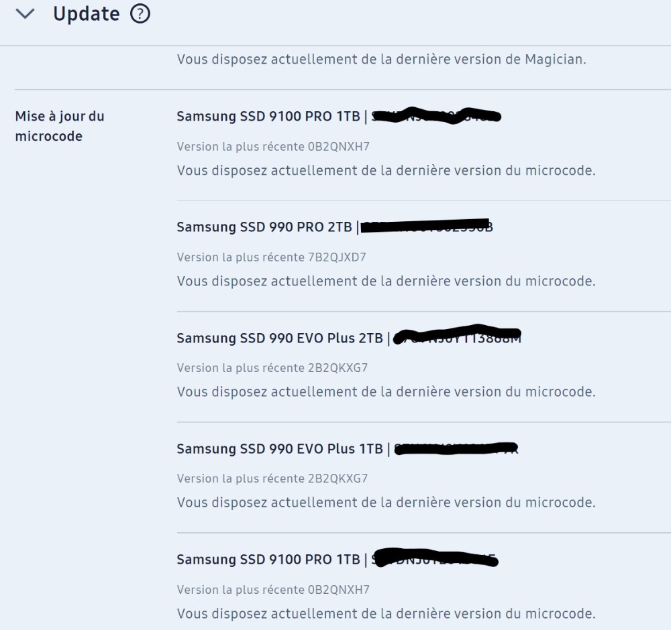Open the Update help question-mark icon
This screenshot has width=671, height=630.
click(140, 13)
